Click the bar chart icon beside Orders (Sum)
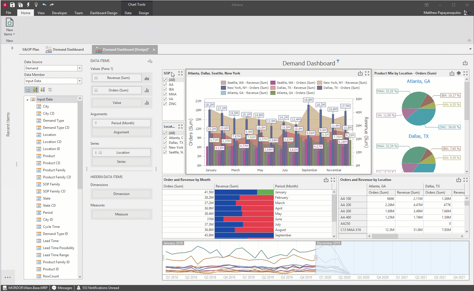 [147, 90]
